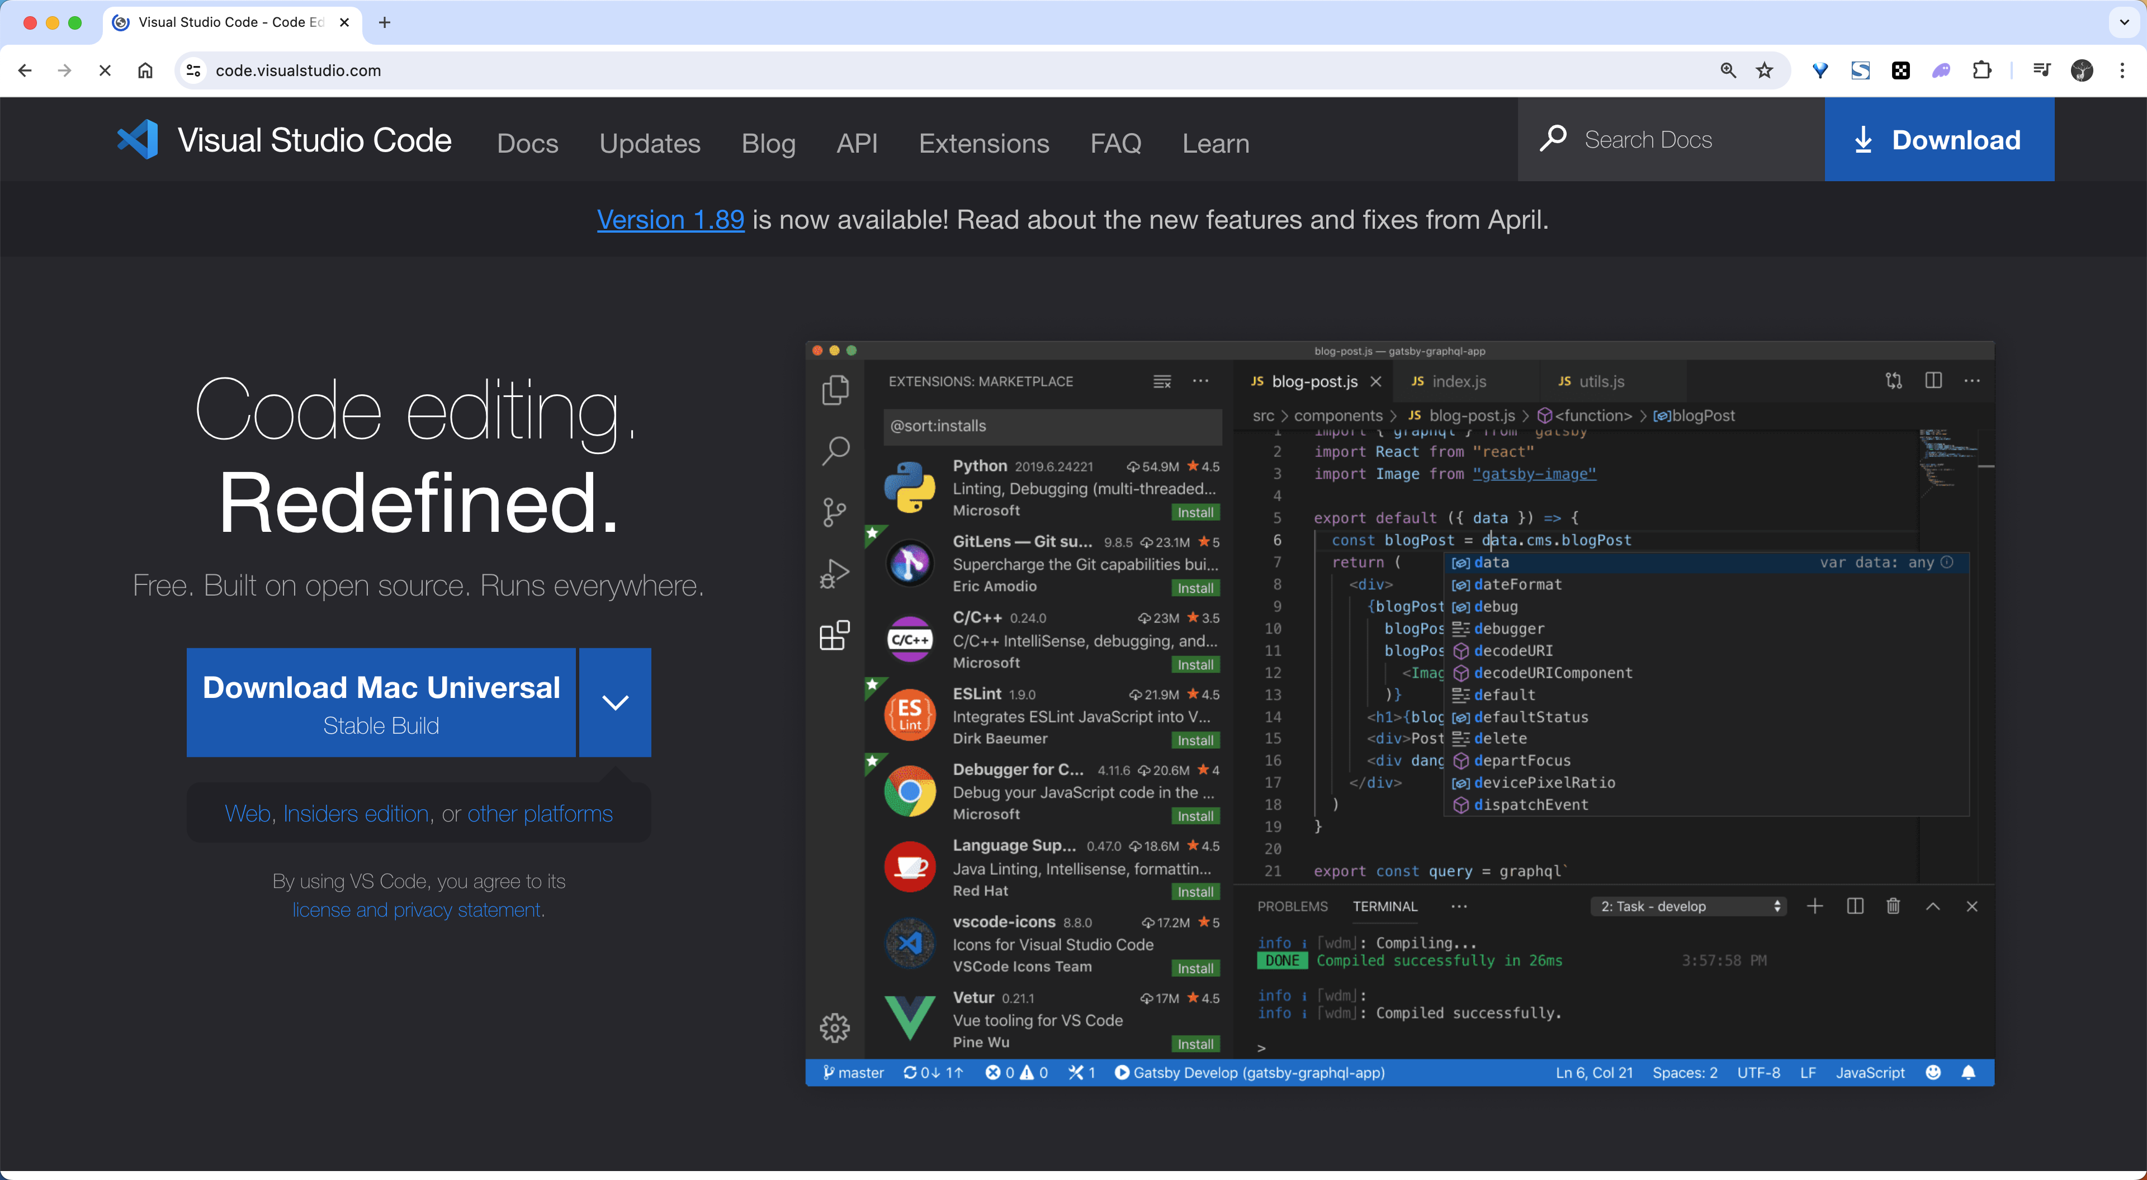Open the Insiders edition link
The width and height of the screenshot is (2147, 1180).
click(356, 813)
